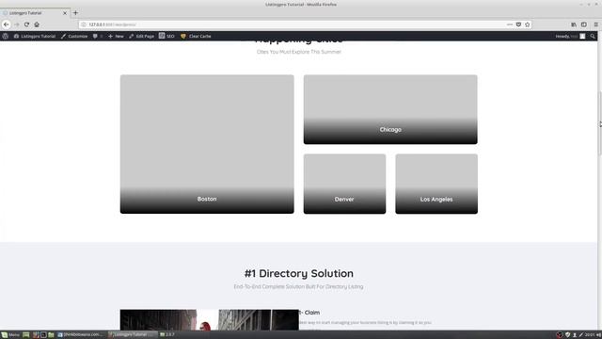The height and width of the screenshot is (339, 602).
Task: Click the Chicago label link
Action: 390,130
